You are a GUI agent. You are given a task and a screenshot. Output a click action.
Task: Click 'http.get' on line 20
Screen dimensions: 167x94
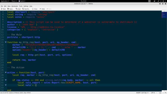tap(33, 55)
